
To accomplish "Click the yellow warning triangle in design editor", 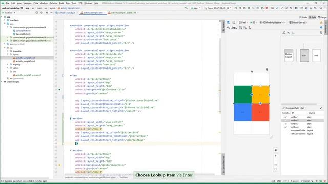I will 321,22.
